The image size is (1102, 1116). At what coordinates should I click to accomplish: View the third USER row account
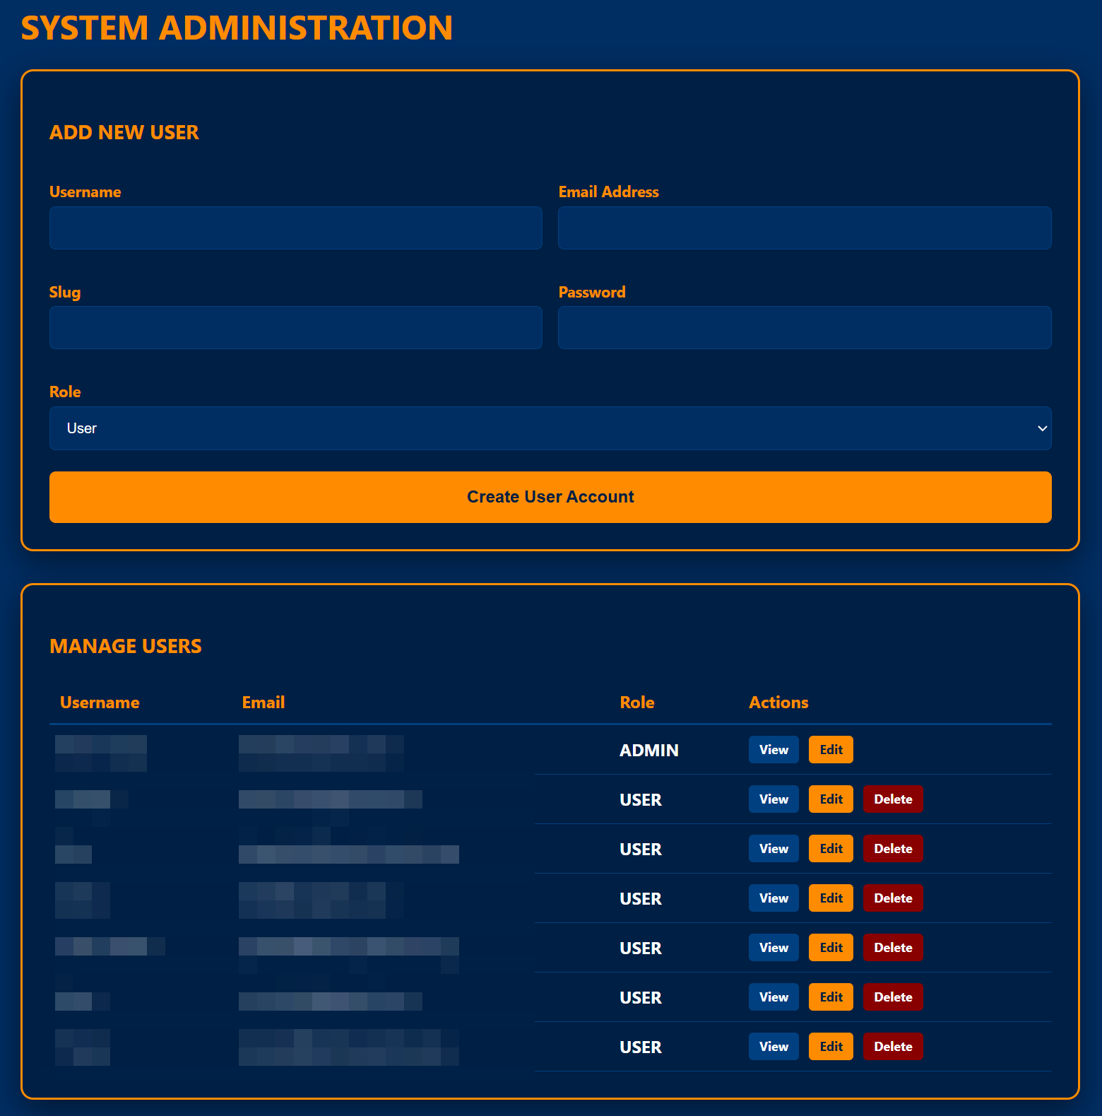pos(773,898)
